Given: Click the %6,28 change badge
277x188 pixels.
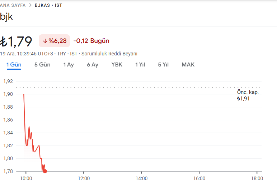Looking at the screenshot, I should (x=54, y=41).
